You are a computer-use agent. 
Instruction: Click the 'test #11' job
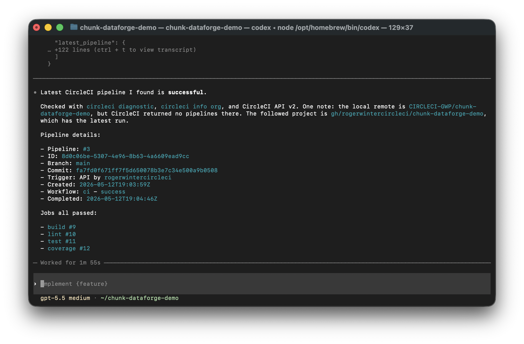[62, 241]
